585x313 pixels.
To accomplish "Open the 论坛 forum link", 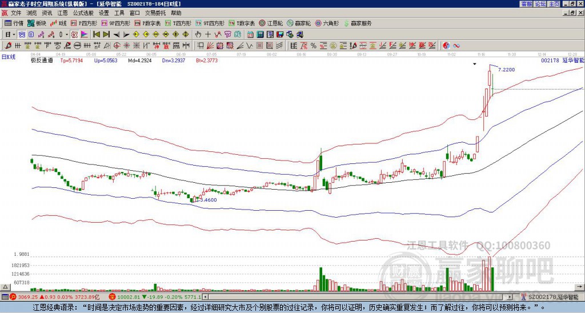I will [x=540, y=4].
